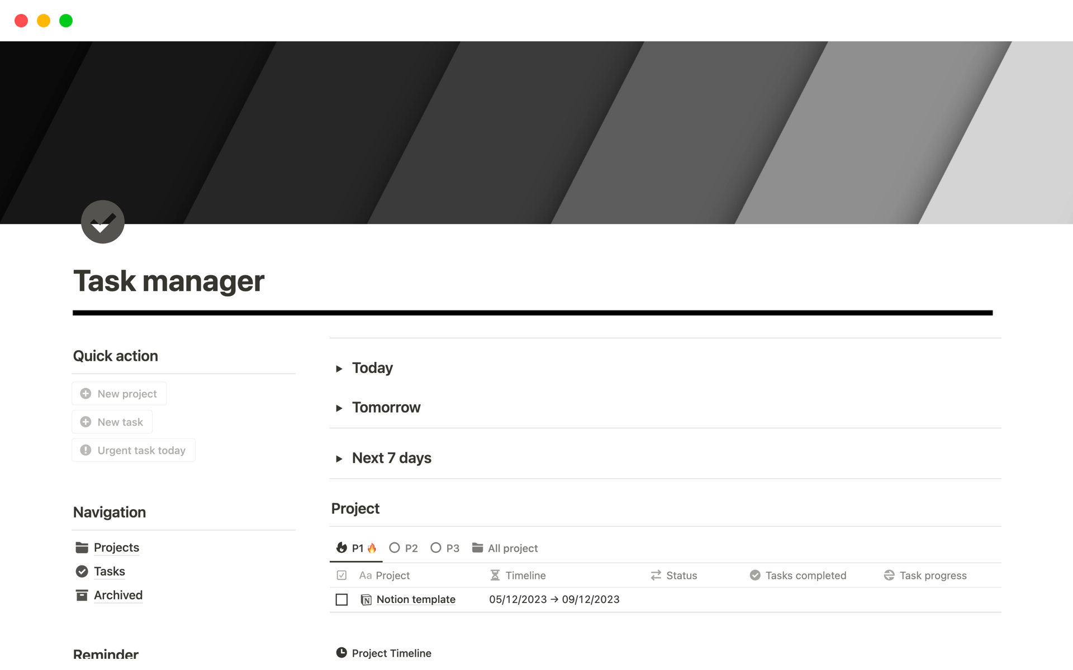
Task: Click the Notion template timeline date field
Action: 554,599
